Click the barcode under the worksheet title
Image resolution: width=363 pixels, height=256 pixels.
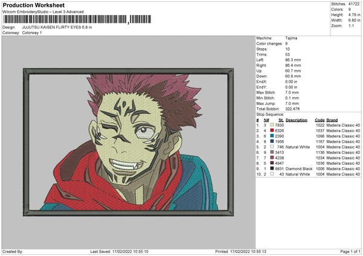(x=77, y=19)
